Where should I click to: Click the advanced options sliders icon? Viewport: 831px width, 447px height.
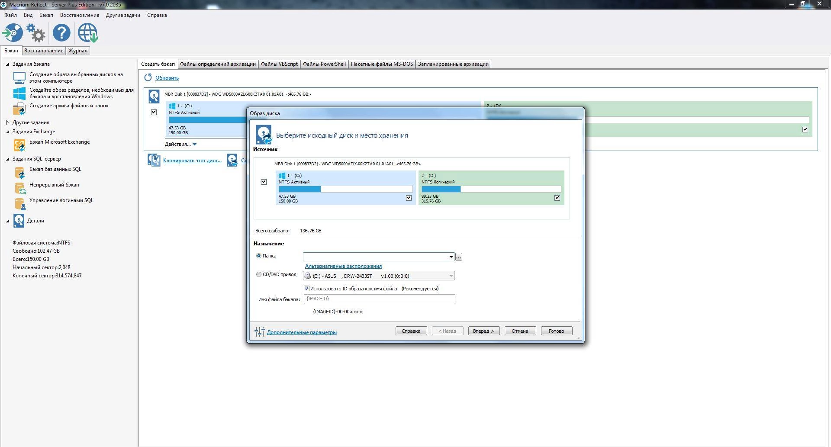click(x=259, y=332)
